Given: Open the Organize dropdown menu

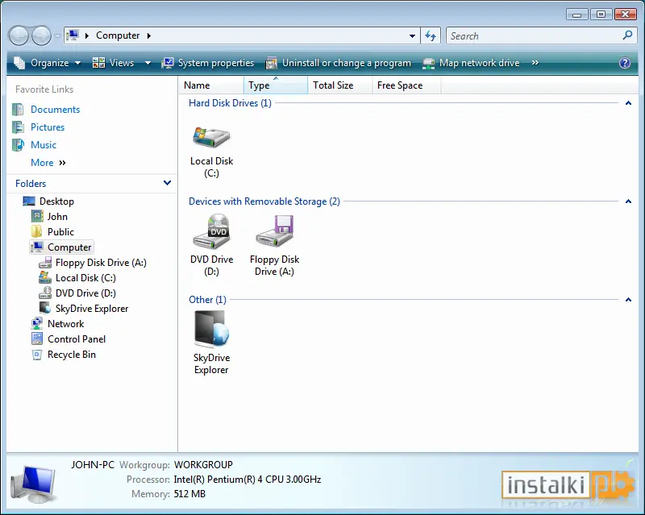Looking at the screenshot, I should coord(48,63).
